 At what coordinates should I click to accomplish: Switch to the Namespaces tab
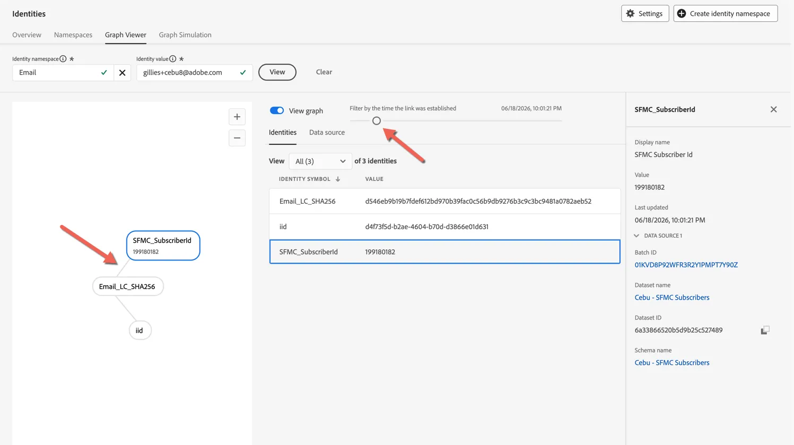(x=73, y=35)
